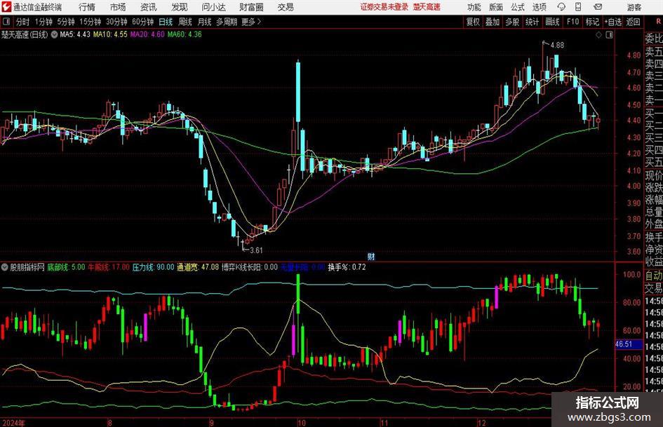This screenshot has width=663, height=427.
Task: Switch to 5分钟 period
Action: click(x=66, y=22)
